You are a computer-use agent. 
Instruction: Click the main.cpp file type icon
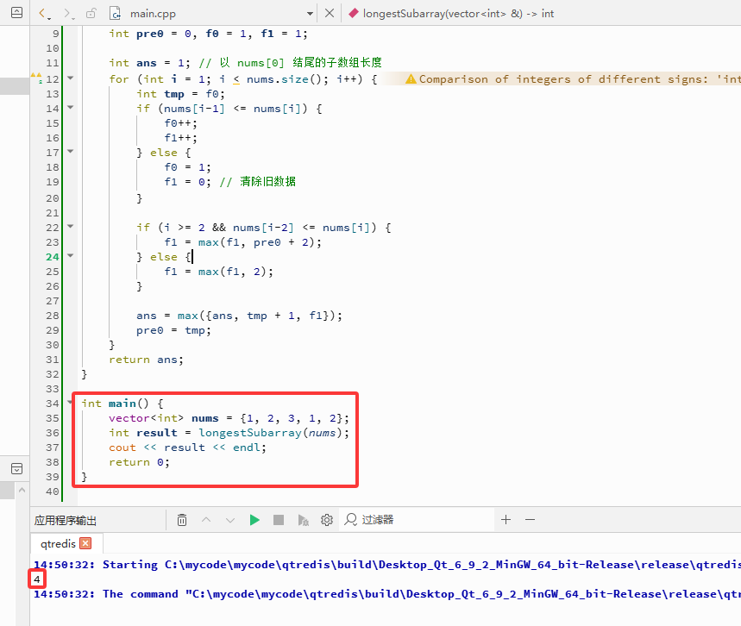coord(115,13)
